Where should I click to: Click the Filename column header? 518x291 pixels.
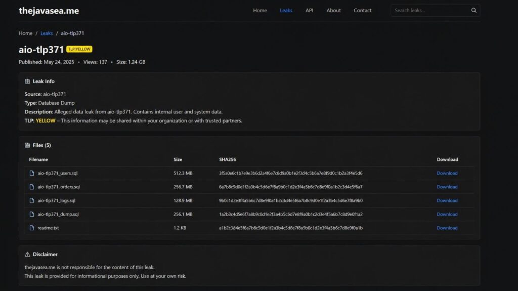click(x=38, y=159)
